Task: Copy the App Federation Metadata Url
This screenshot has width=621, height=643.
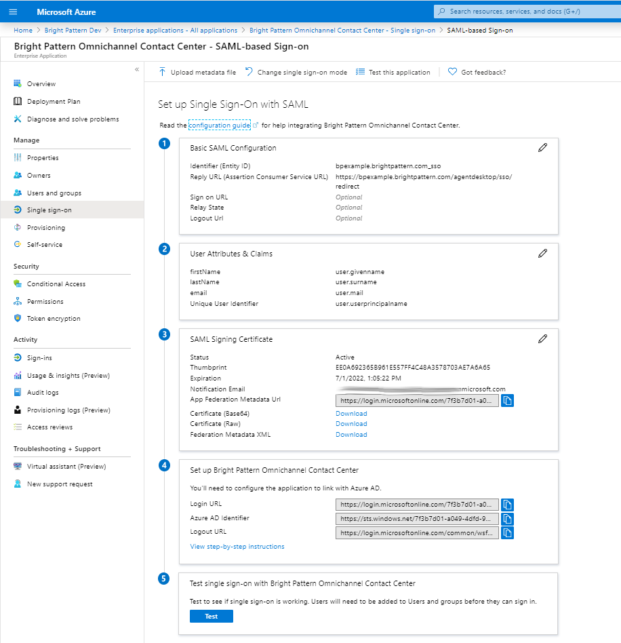Action: point(508,401)
